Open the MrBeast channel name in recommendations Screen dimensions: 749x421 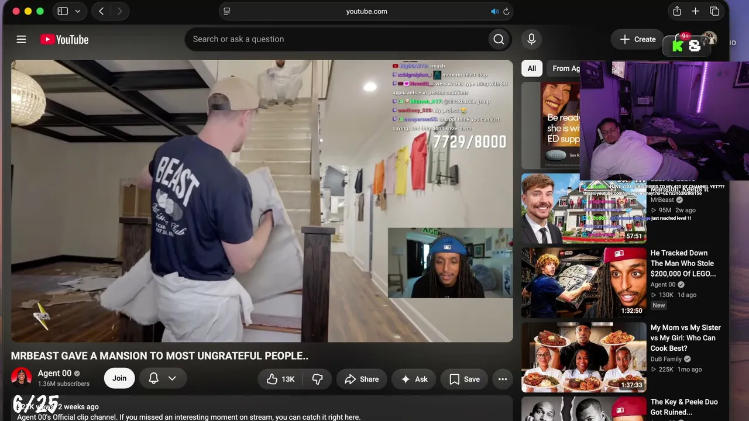(662, 200)
